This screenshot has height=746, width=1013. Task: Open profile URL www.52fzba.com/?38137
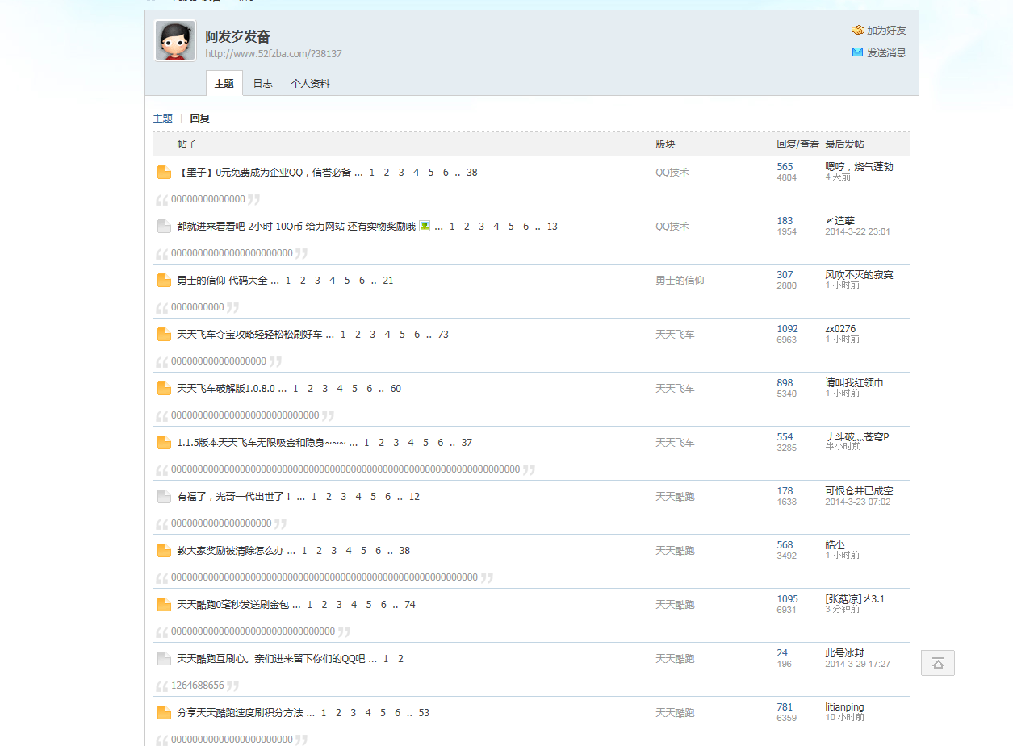pos(273,54)
